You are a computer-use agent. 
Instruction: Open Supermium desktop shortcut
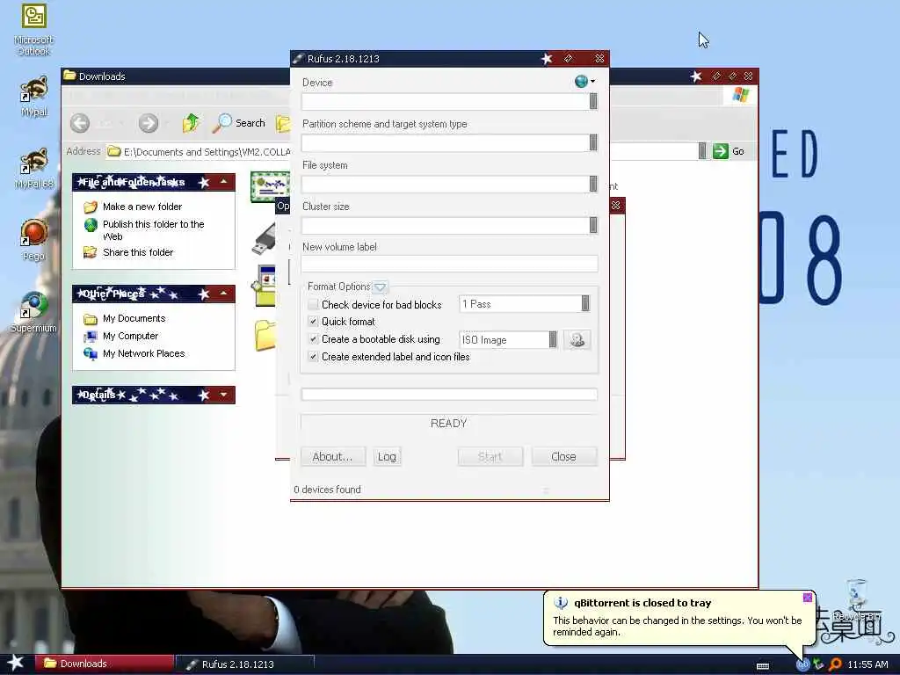tap(34, 312)
